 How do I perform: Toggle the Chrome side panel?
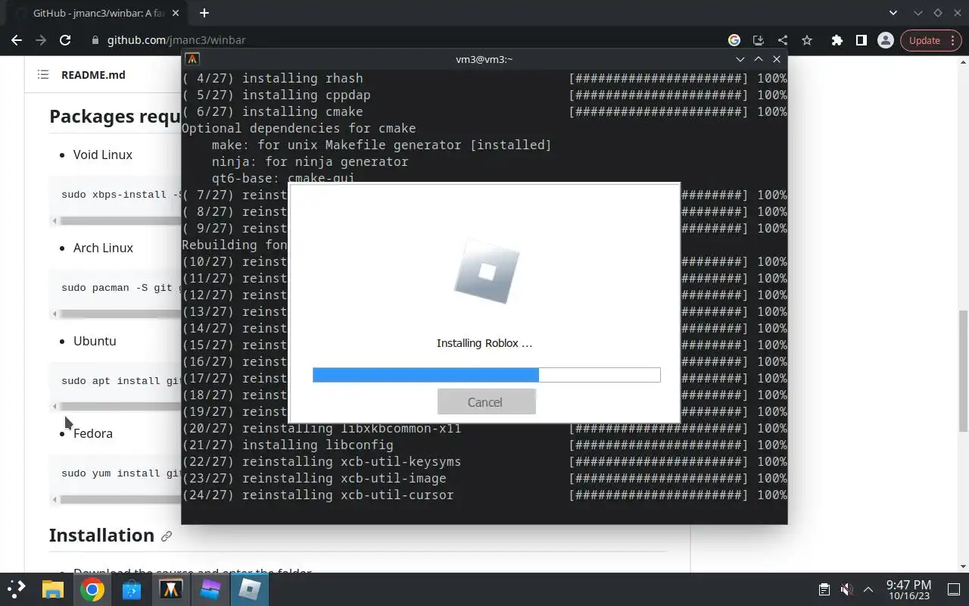[x=861, y=40]
